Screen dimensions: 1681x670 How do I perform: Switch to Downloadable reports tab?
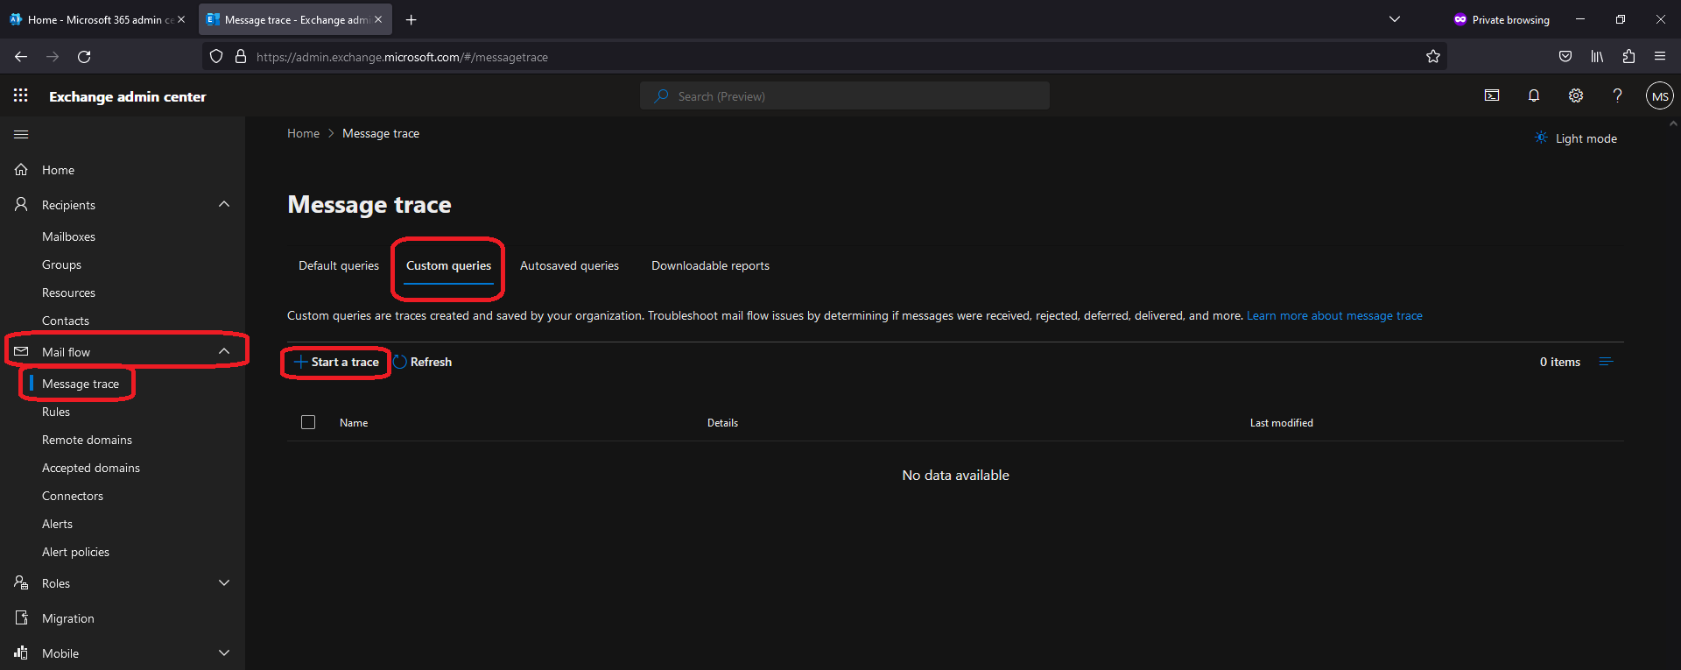[x=710, y=265]
